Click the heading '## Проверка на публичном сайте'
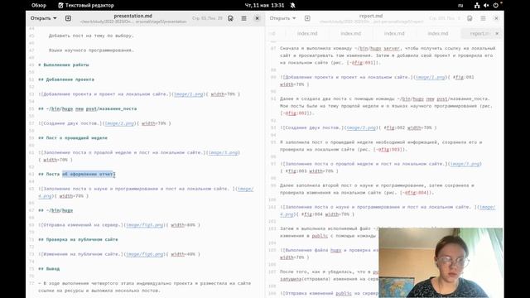 pyautogui.click(x=78, y=239)
